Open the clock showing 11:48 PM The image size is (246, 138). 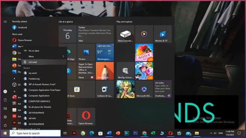coord(230,133)
